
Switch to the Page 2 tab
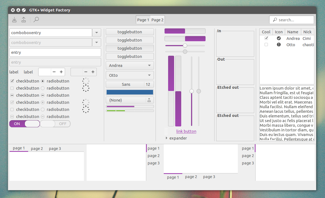pyautogui.click(x=157, y=20)
